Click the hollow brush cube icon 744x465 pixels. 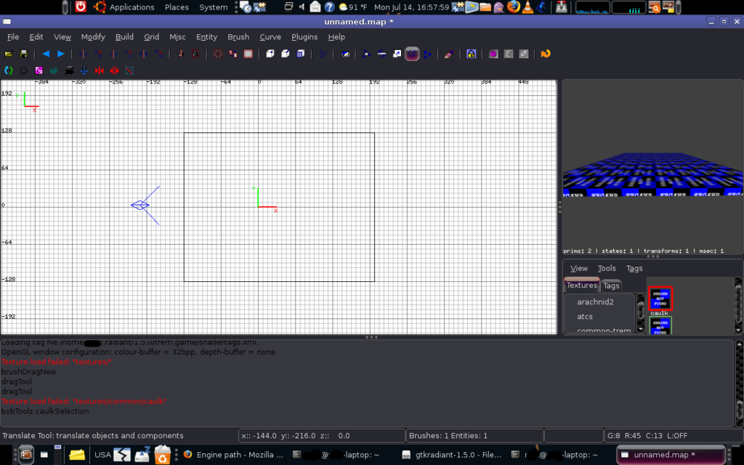click(300, 54)
